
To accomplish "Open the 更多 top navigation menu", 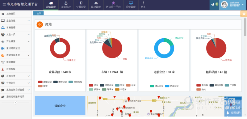I will [x=143, y=5].
